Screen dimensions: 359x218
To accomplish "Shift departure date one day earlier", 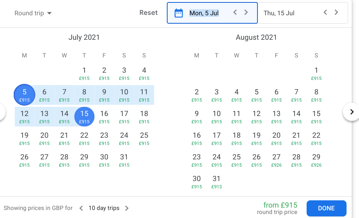I will pyautogui.click(x=235, y=13).
